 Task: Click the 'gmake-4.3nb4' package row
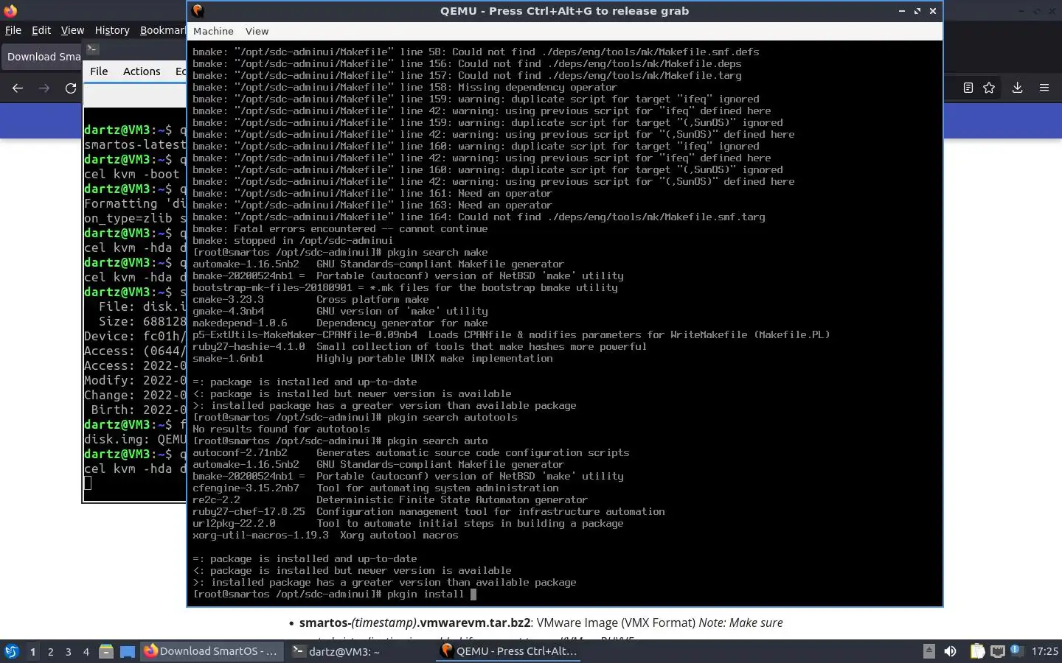340,311
